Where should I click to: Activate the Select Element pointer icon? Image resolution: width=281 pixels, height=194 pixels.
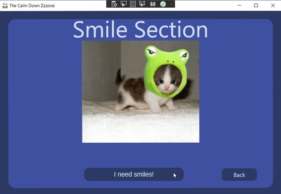point(123,4)
